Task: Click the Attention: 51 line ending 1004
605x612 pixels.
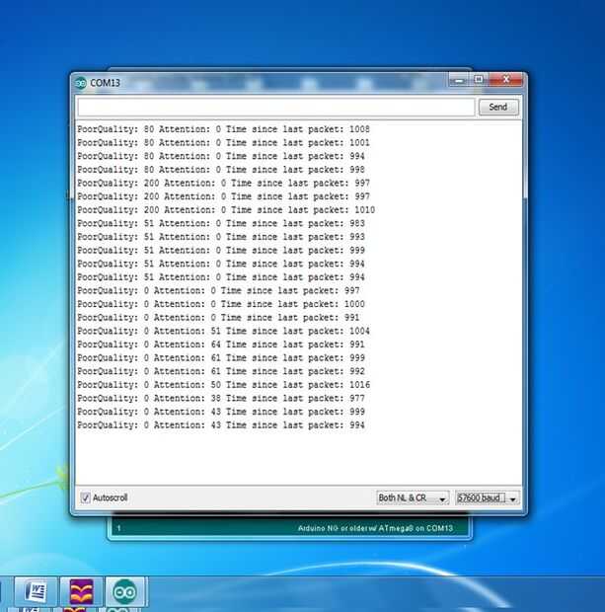Action: tap(223, 331)
